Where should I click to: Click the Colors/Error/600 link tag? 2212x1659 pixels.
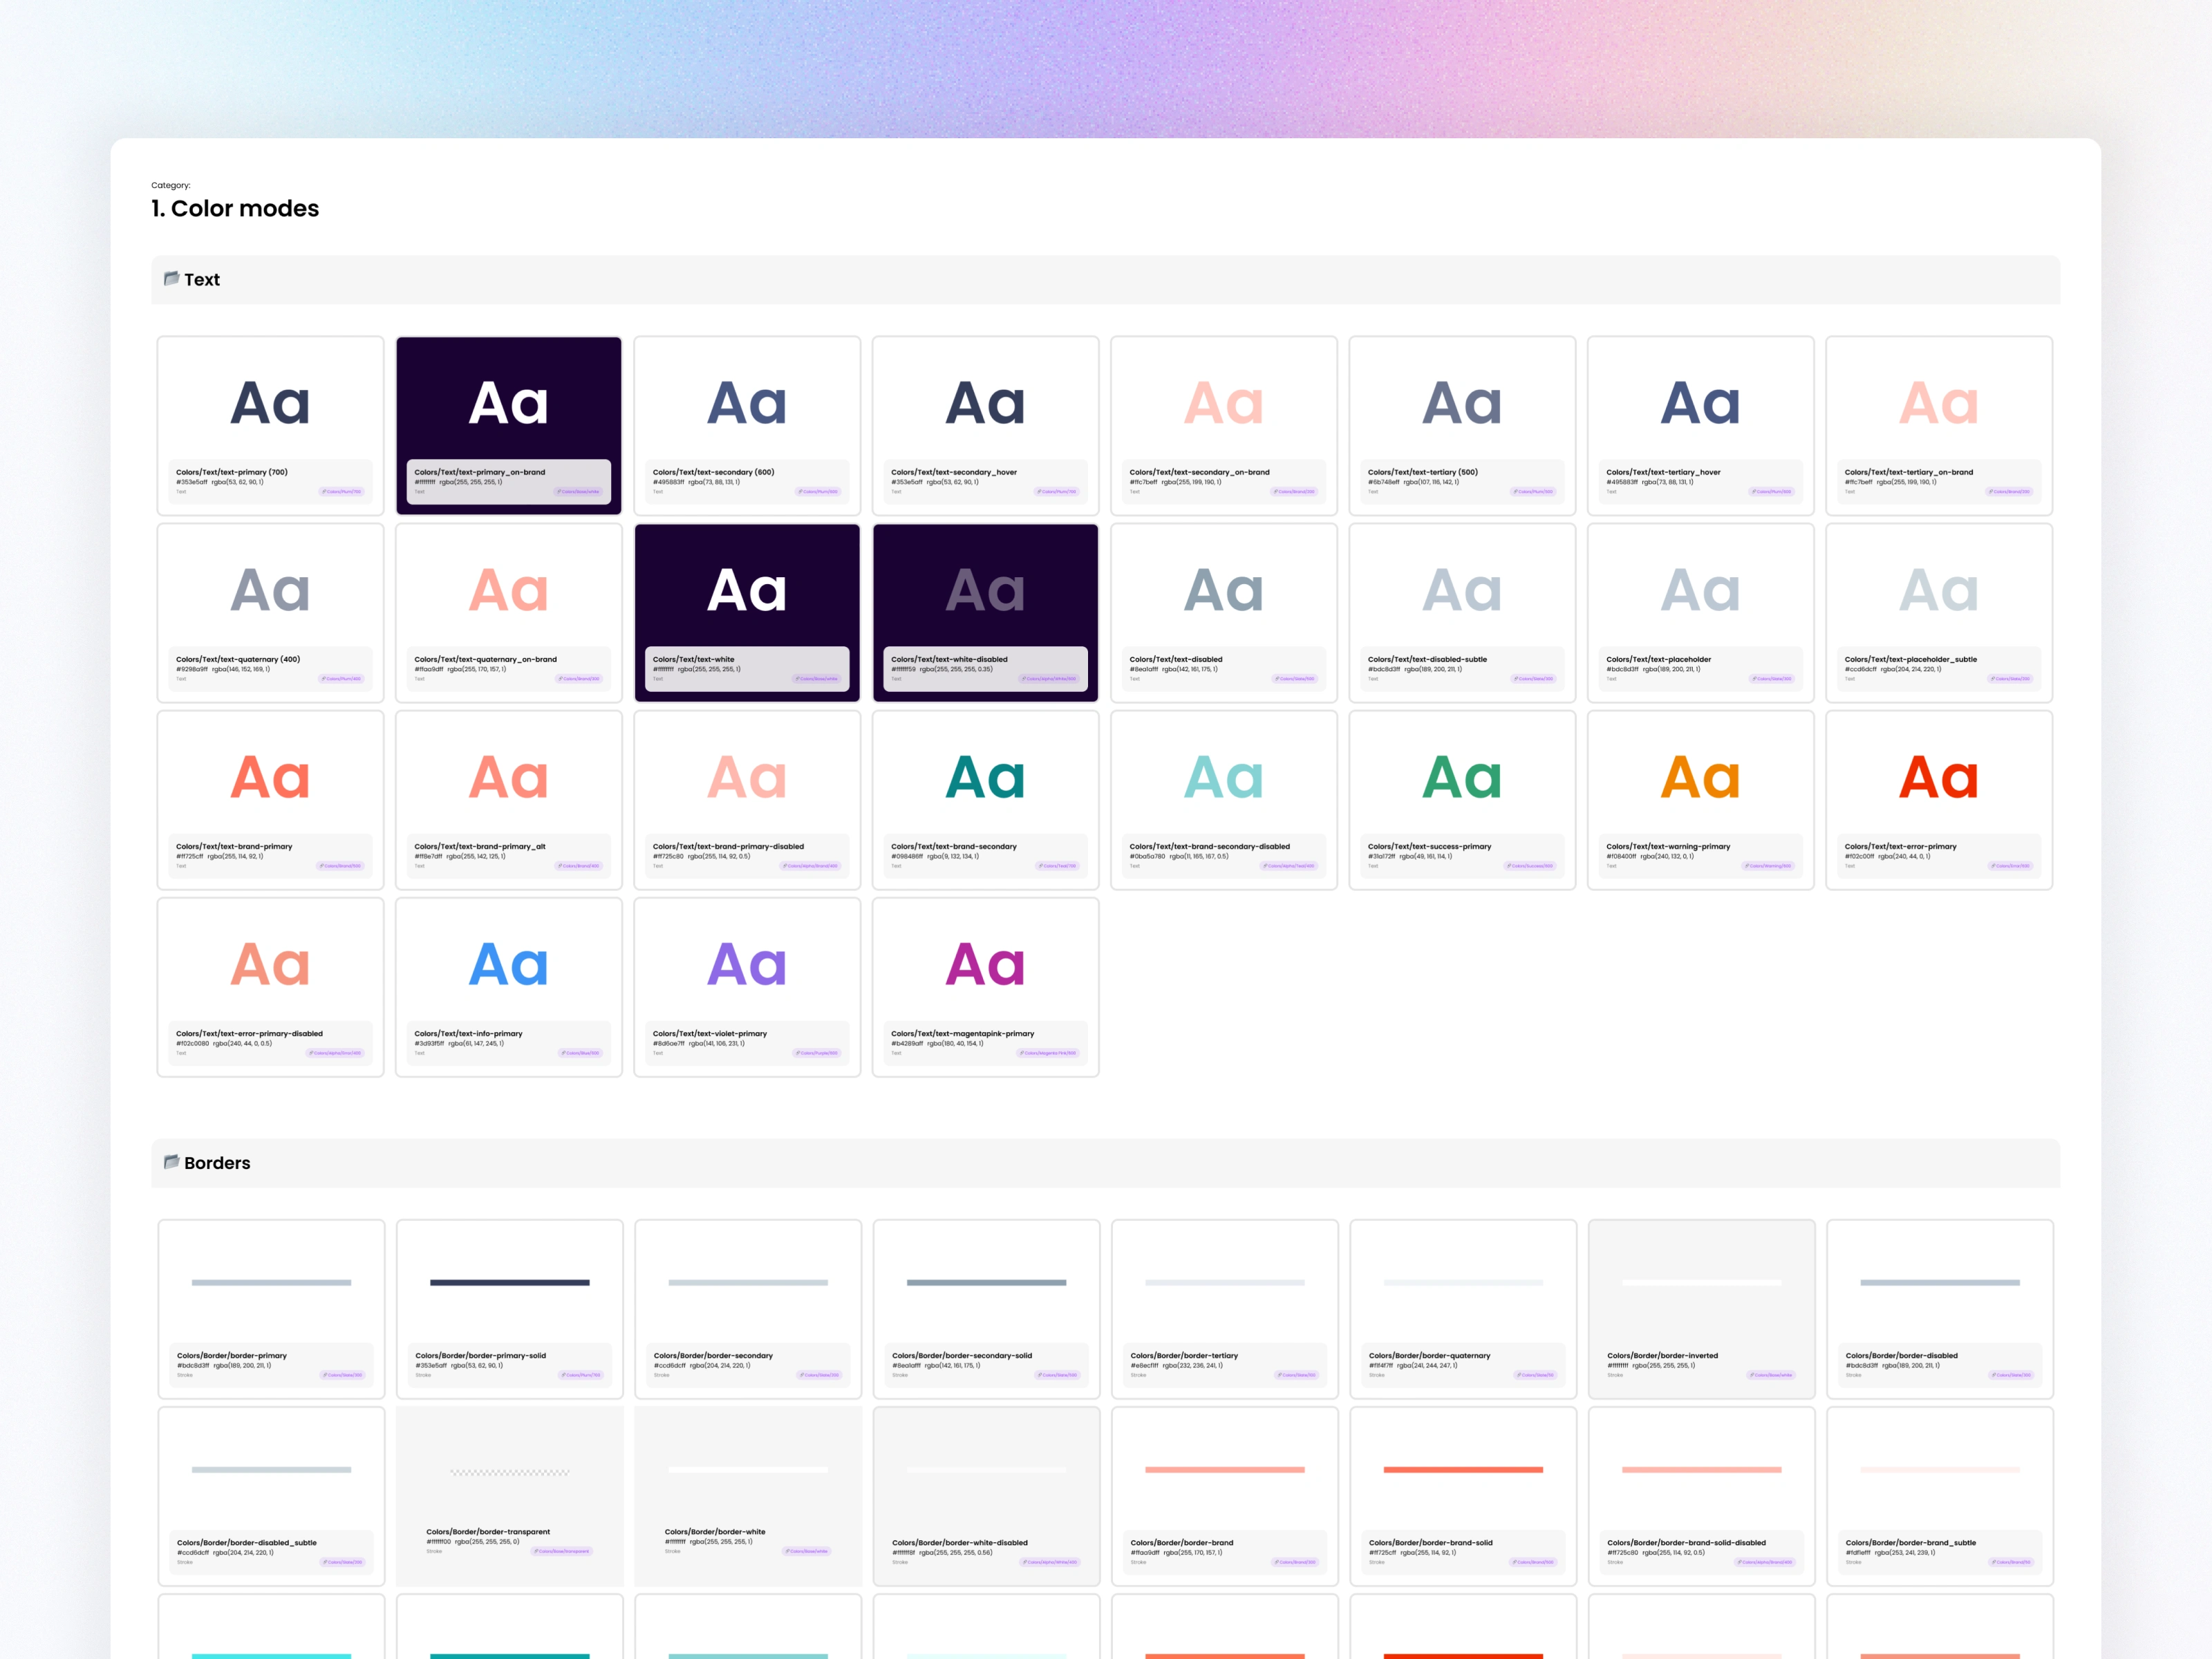2010,866
